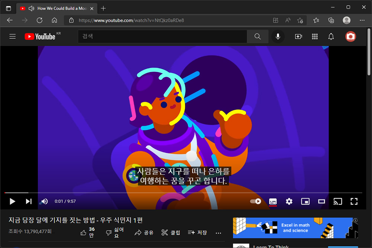Viewport: 372px width, 248px height.
Task: Open the tab actions menu
Action: pos(8,9)
